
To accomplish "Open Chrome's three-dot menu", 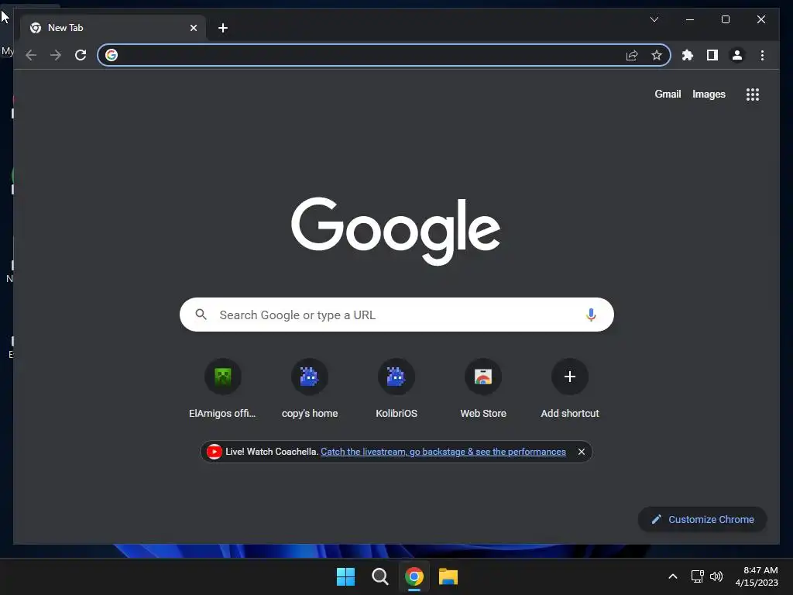I will pos(762,55).
